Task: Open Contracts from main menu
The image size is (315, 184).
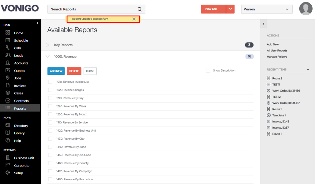Action: pyautogui.click(x=21, y=101)
